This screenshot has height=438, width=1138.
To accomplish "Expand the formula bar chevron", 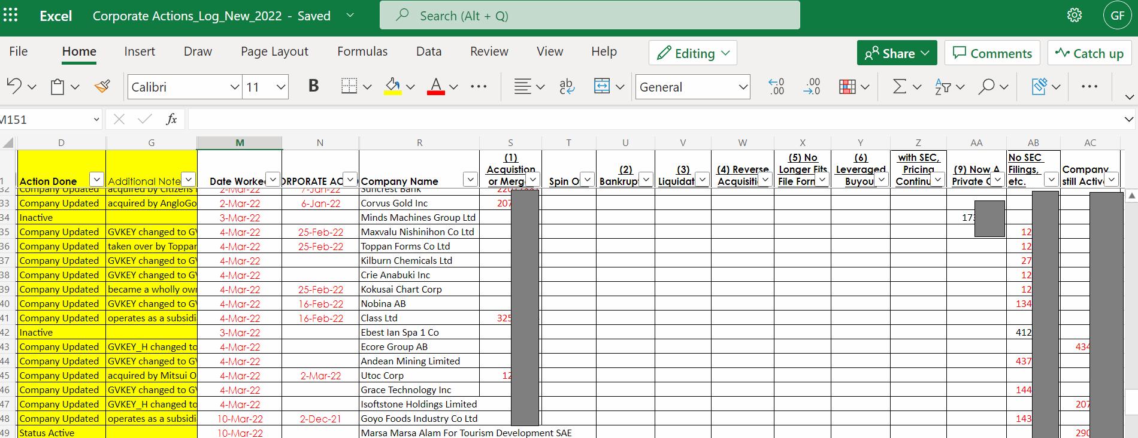I will click(1129, 119).
